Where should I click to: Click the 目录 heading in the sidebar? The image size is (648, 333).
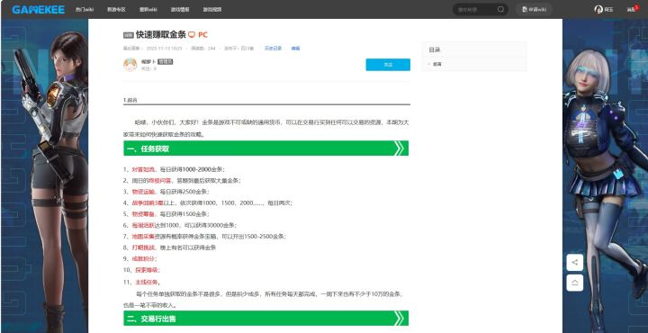435,49
